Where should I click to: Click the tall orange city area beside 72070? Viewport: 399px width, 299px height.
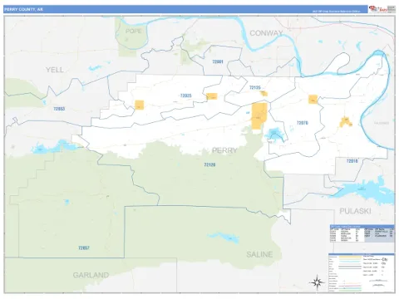click(x=259, y=115)
